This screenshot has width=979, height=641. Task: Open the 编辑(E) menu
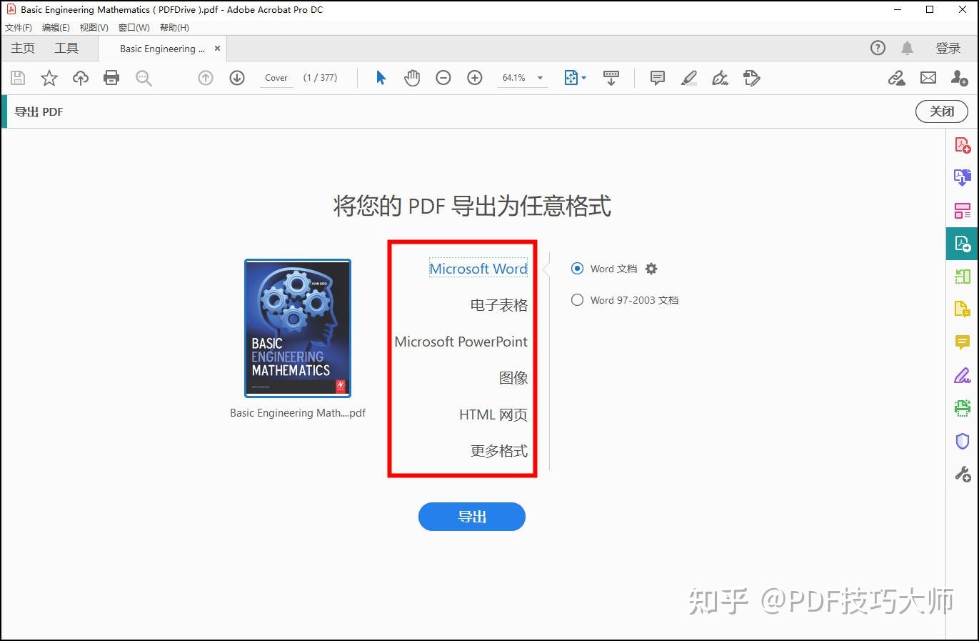tap(56, 28)
